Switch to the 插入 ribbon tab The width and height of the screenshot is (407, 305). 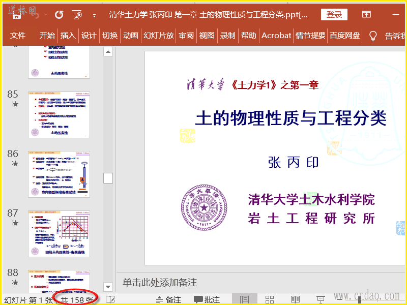68,36
